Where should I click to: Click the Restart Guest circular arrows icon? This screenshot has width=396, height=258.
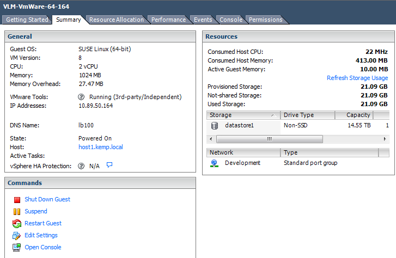pyautogui.click(x=17, y=223)
